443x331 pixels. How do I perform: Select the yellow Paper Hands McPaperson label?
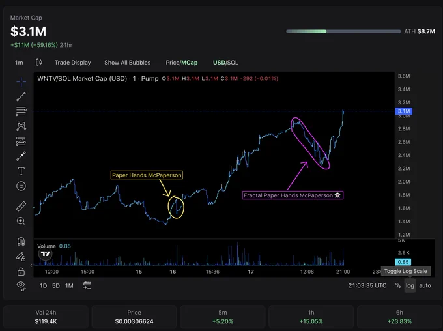pyautogui.click(x=147, y=175)
